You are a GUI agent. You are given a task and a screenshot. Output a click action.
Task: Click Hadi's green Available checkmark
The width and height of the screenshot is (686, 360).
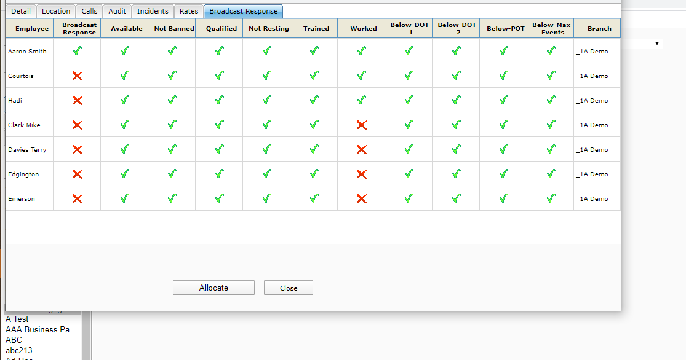click(124, 100)
